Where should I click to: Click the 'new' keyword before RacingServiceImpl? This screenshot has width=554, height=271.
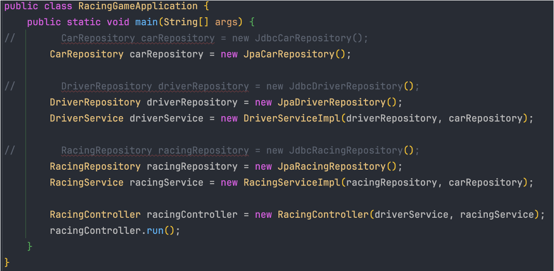229,183
